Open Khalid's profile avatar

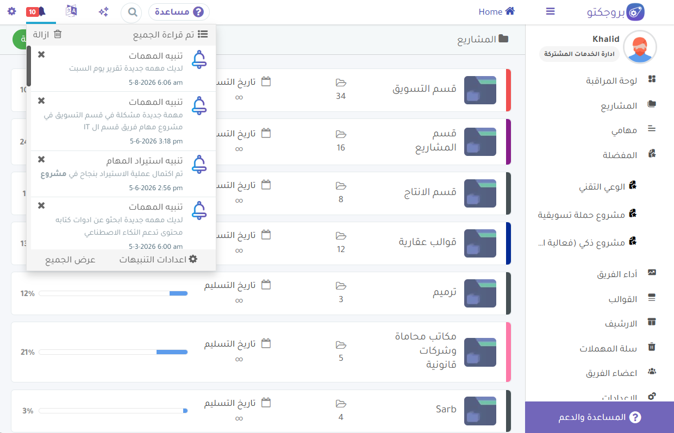click(x=640, y=47)
